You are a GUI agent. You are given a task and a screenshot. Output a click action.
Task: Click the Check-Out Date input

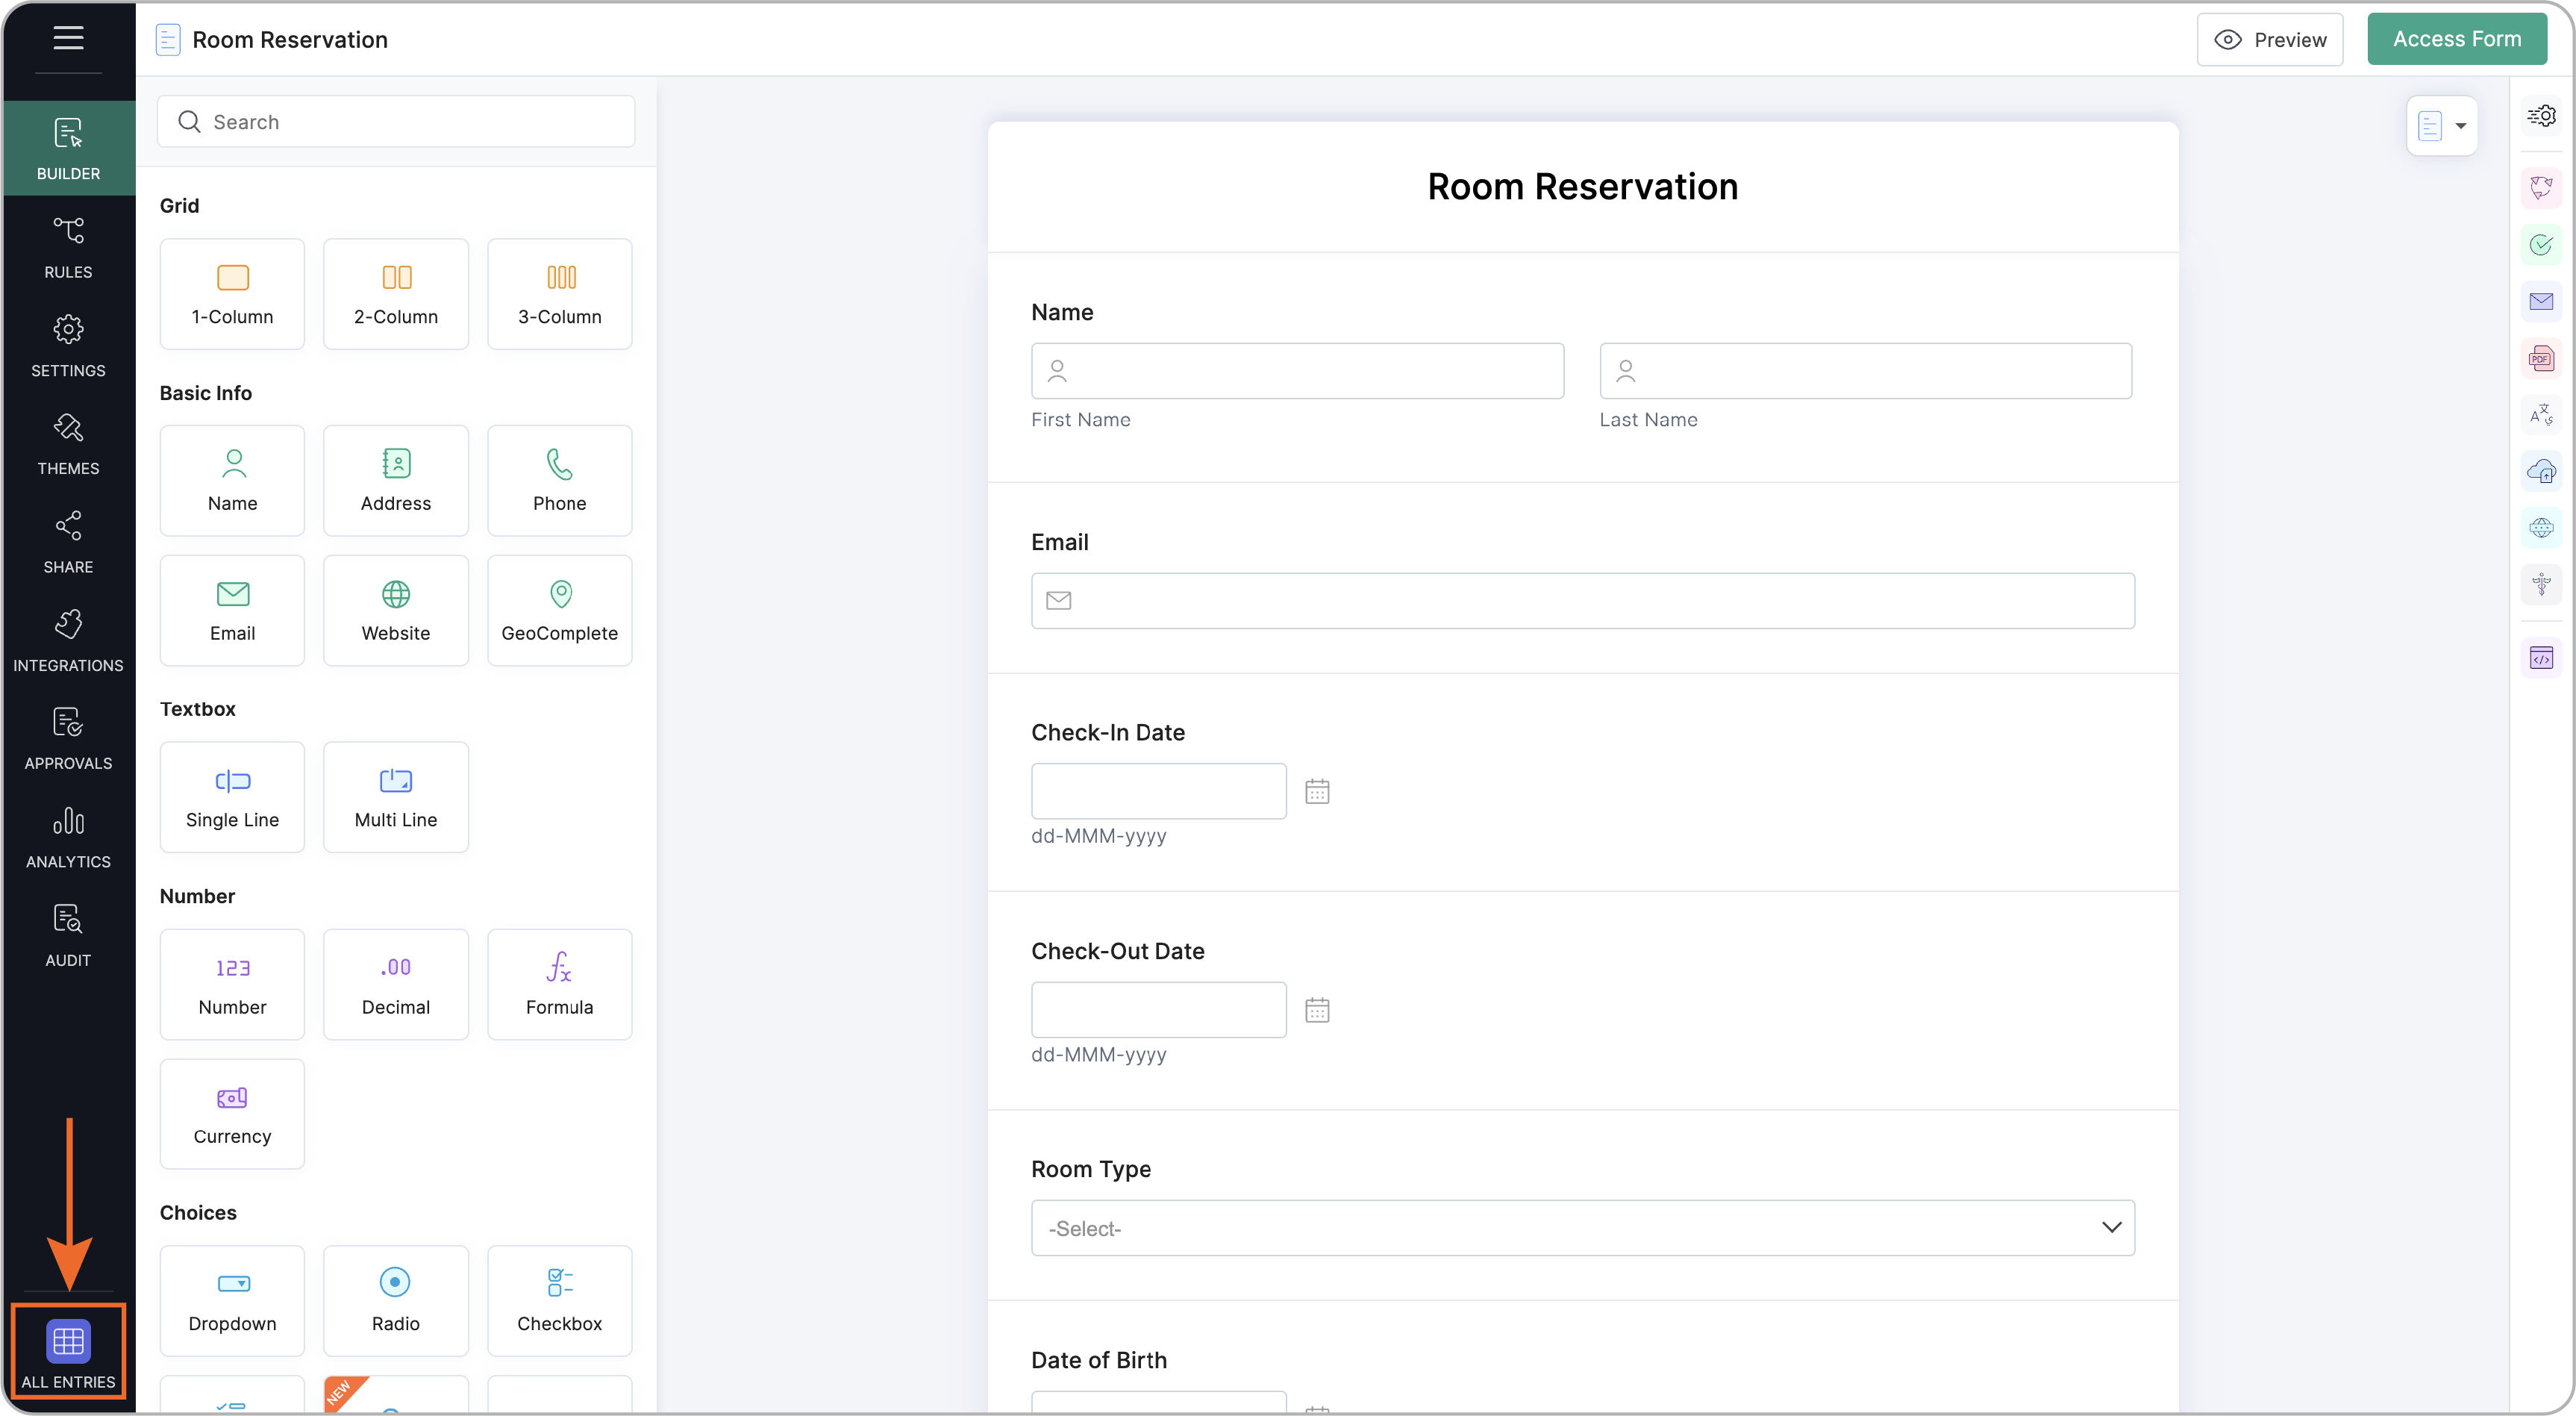tap(1159, 1009)
